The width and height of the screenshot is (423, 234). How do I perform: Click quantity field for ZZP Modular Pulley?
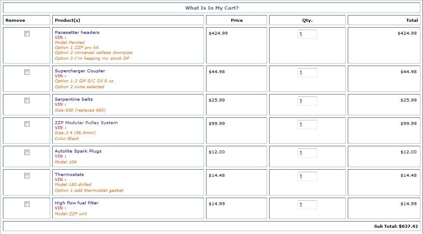pyautogui.click(x=307, y=125)
